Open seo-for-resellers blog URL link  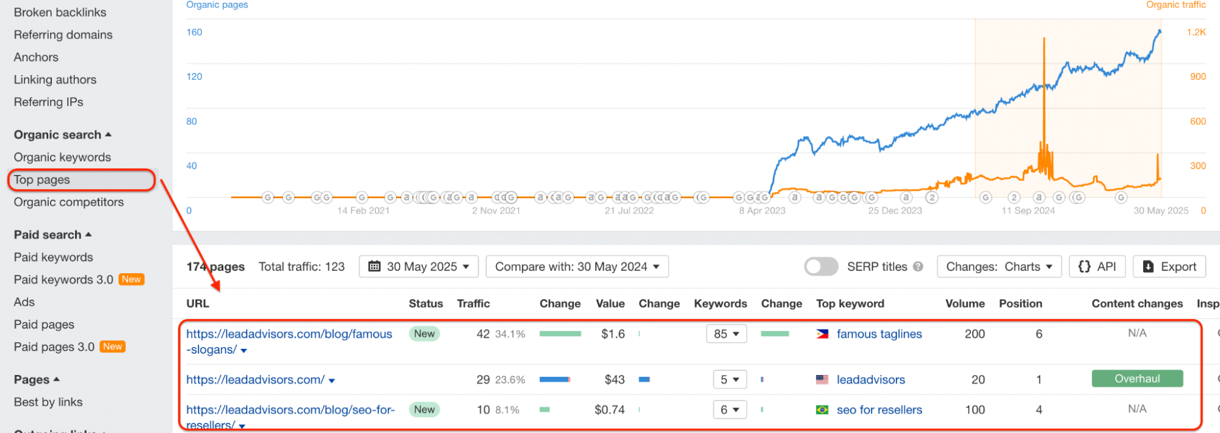291,417
